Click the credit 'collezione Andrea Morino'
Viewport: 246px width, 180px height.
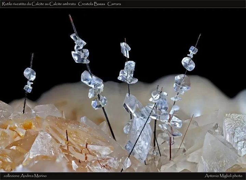click(25, 176)
